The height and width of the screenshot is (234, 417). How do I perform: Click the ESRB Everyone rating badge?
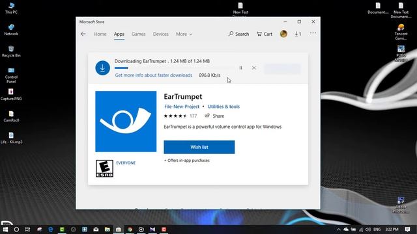tap(104, 168)
